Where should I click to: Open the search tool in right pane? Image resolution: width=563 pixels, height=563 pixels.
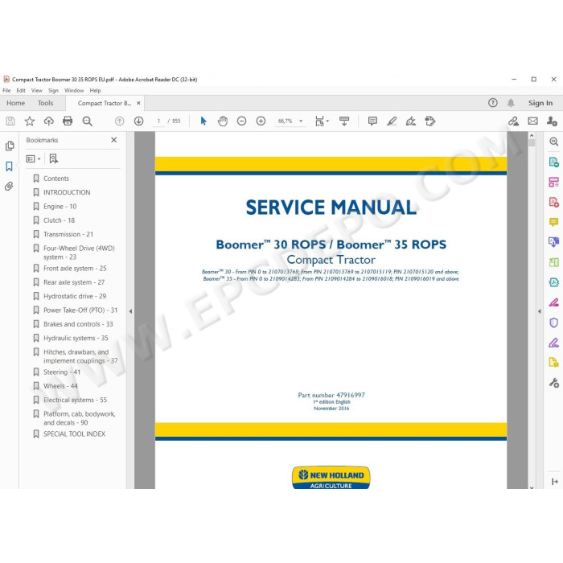[x=553, y=142]
